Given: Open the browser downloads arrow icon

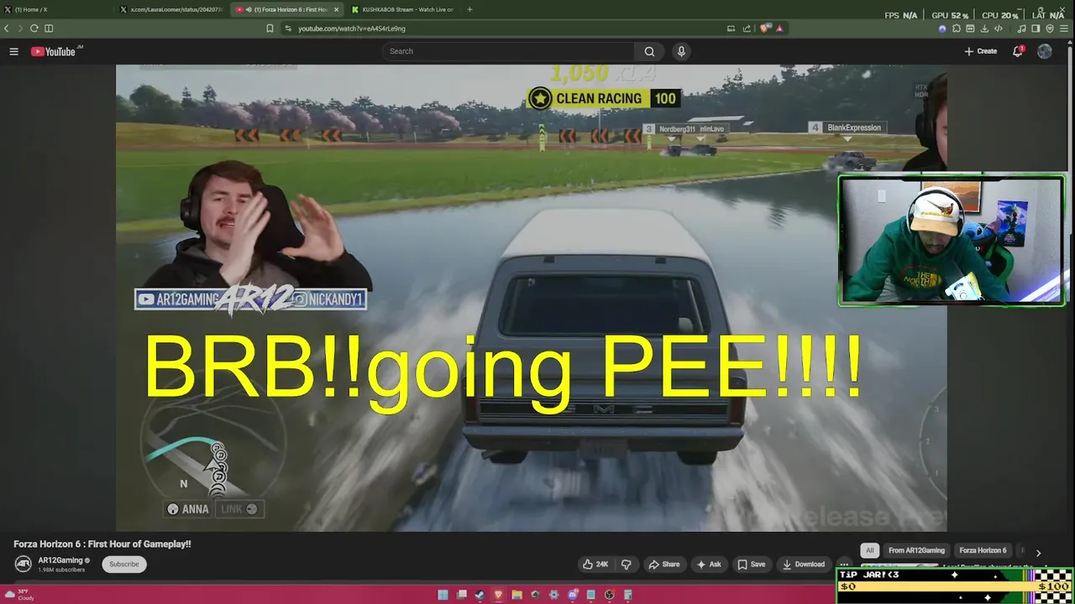Looking at the screenshot, I should tap(984, 28).
